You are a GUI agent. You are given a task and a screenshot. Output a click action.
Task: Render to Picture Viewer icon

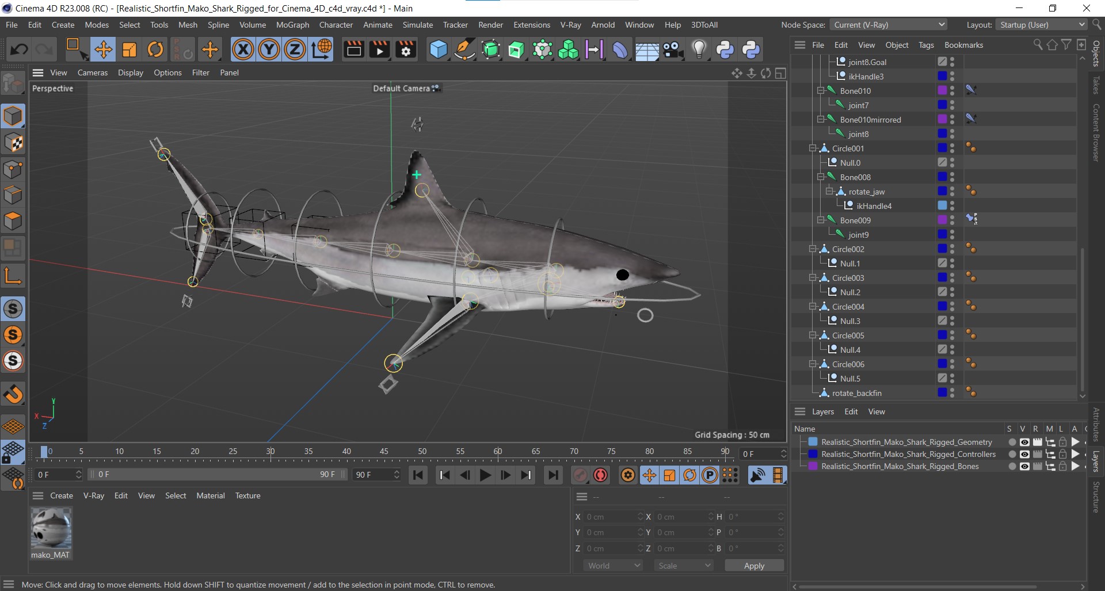380,49
